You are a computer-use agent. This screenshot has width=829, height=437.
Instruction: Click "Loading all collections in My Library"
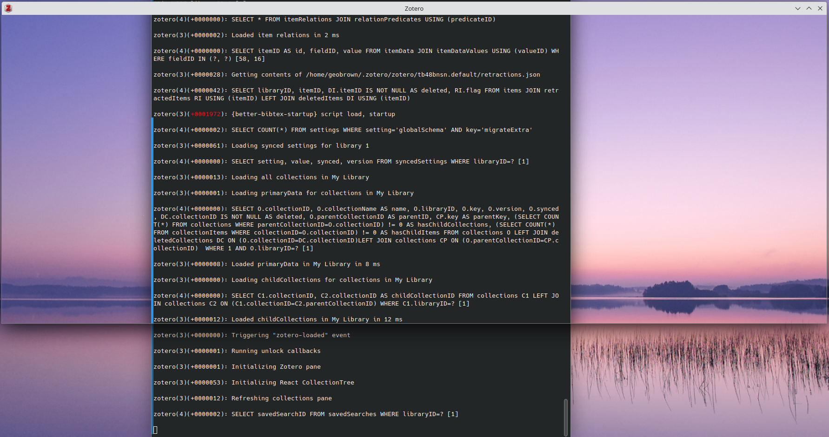(300, 177)
